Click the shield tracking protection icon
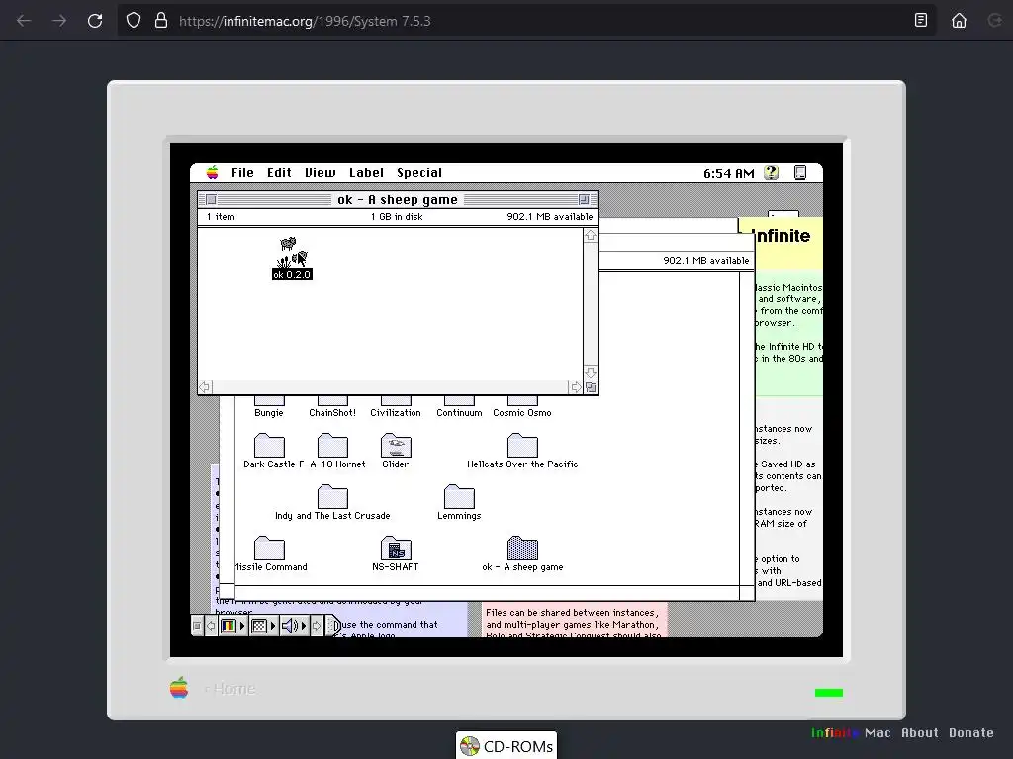The width and height of the screenshot is (1013, 759). (134, 21)
